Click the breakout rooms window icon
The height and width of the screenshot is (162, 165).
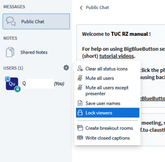click(80, 128)
